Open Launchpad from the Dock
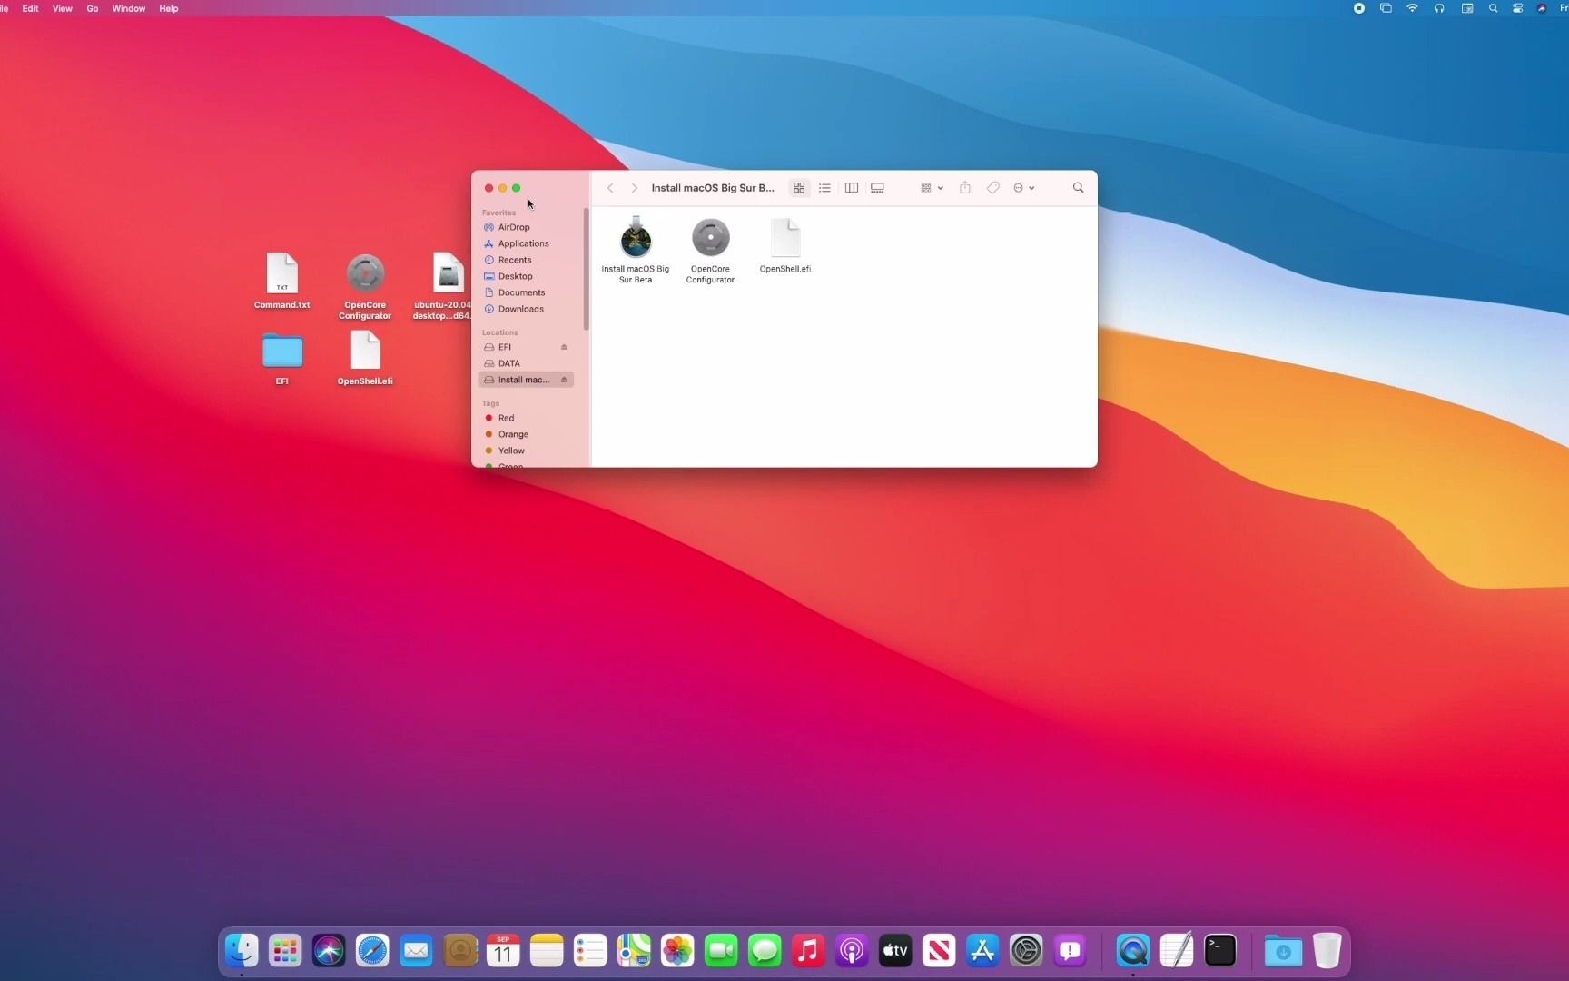The height and width of the screenshot is (981, 1569). click(284, 950)
